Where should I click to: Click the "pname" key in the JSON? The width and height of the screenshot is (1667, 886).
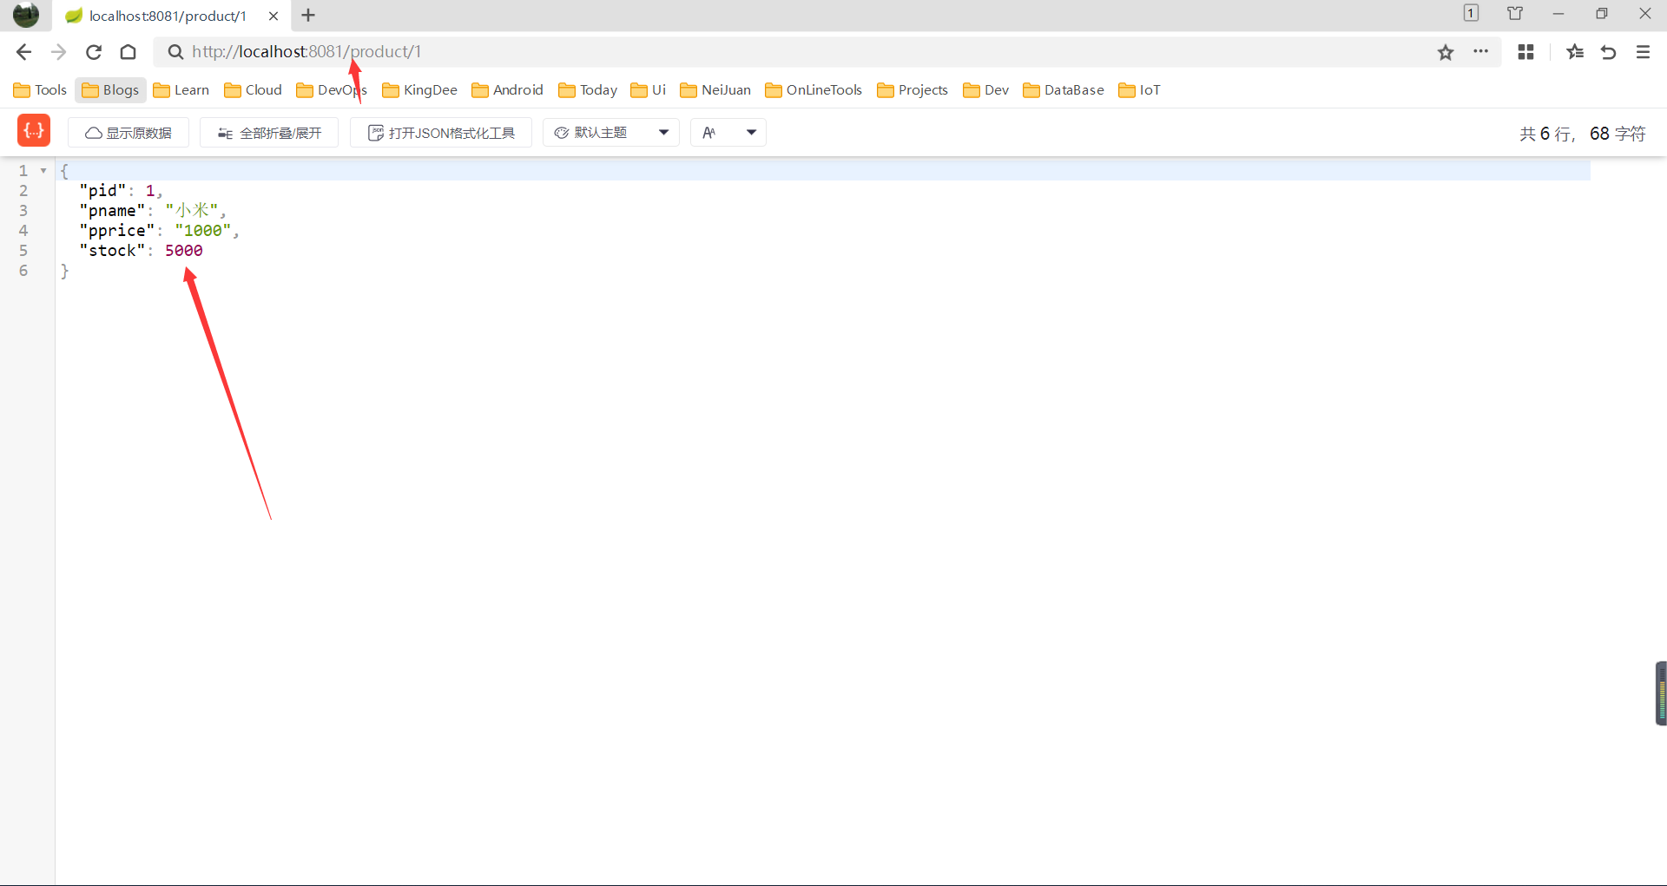coord(112,211)
